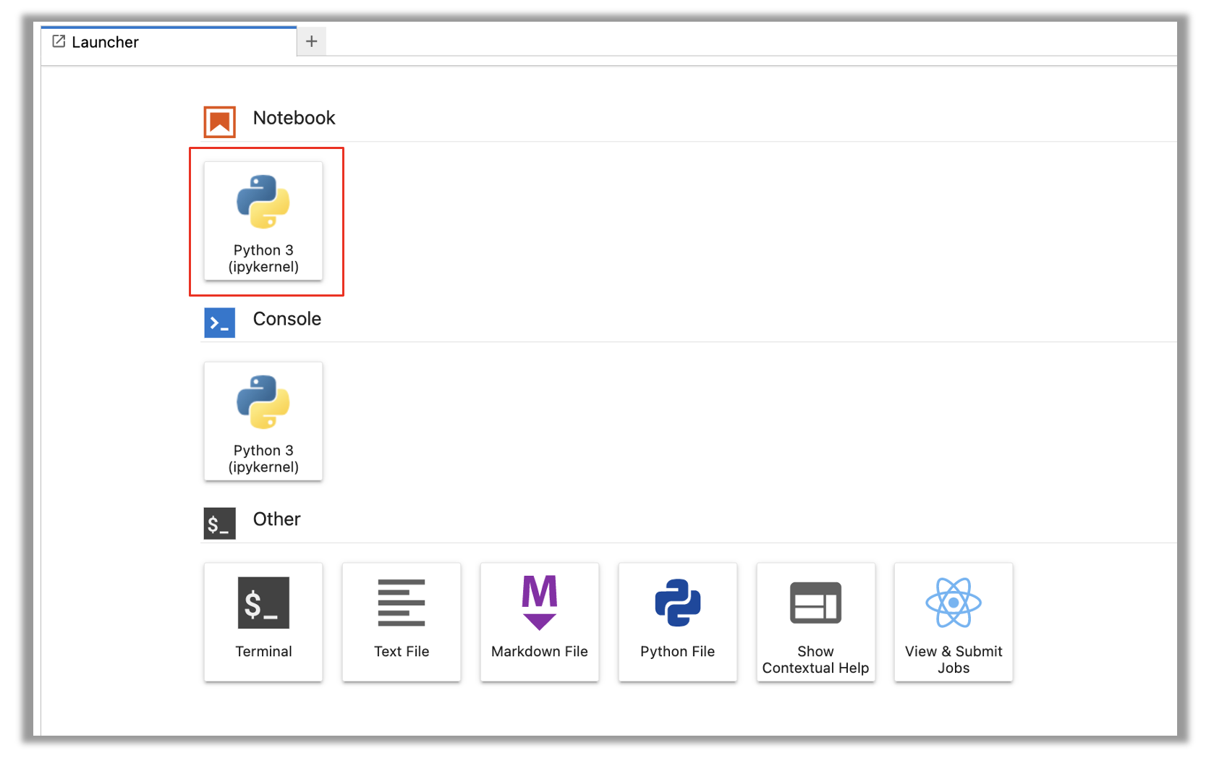
Task: Click the Console section header text
Action: pos(286,319)
